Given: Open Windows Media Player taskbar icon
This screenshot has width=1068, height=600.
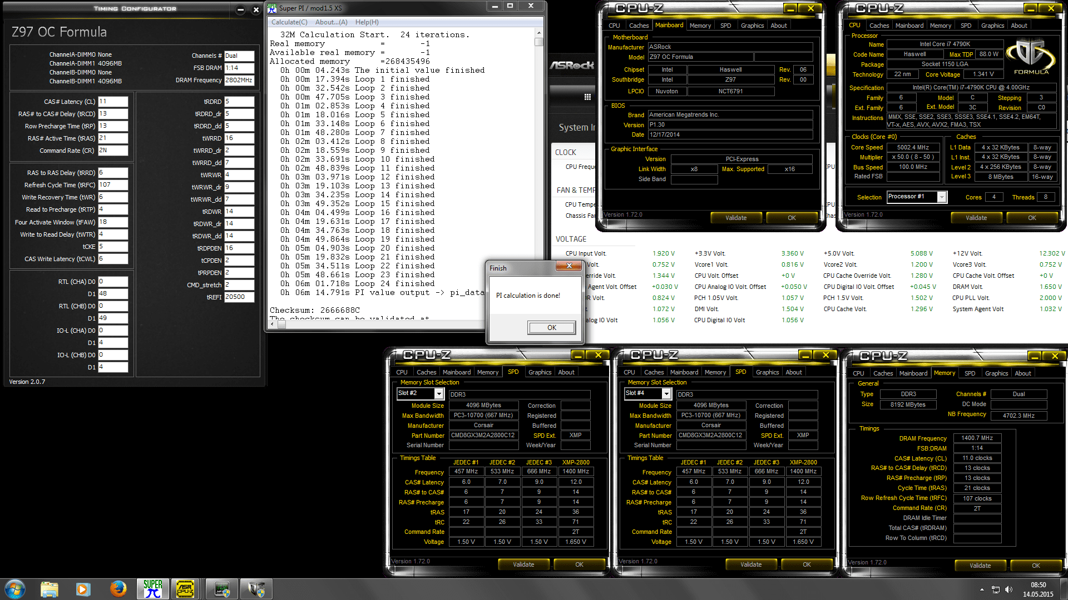Looking at the screenshot, I should (x=83, y=589).
